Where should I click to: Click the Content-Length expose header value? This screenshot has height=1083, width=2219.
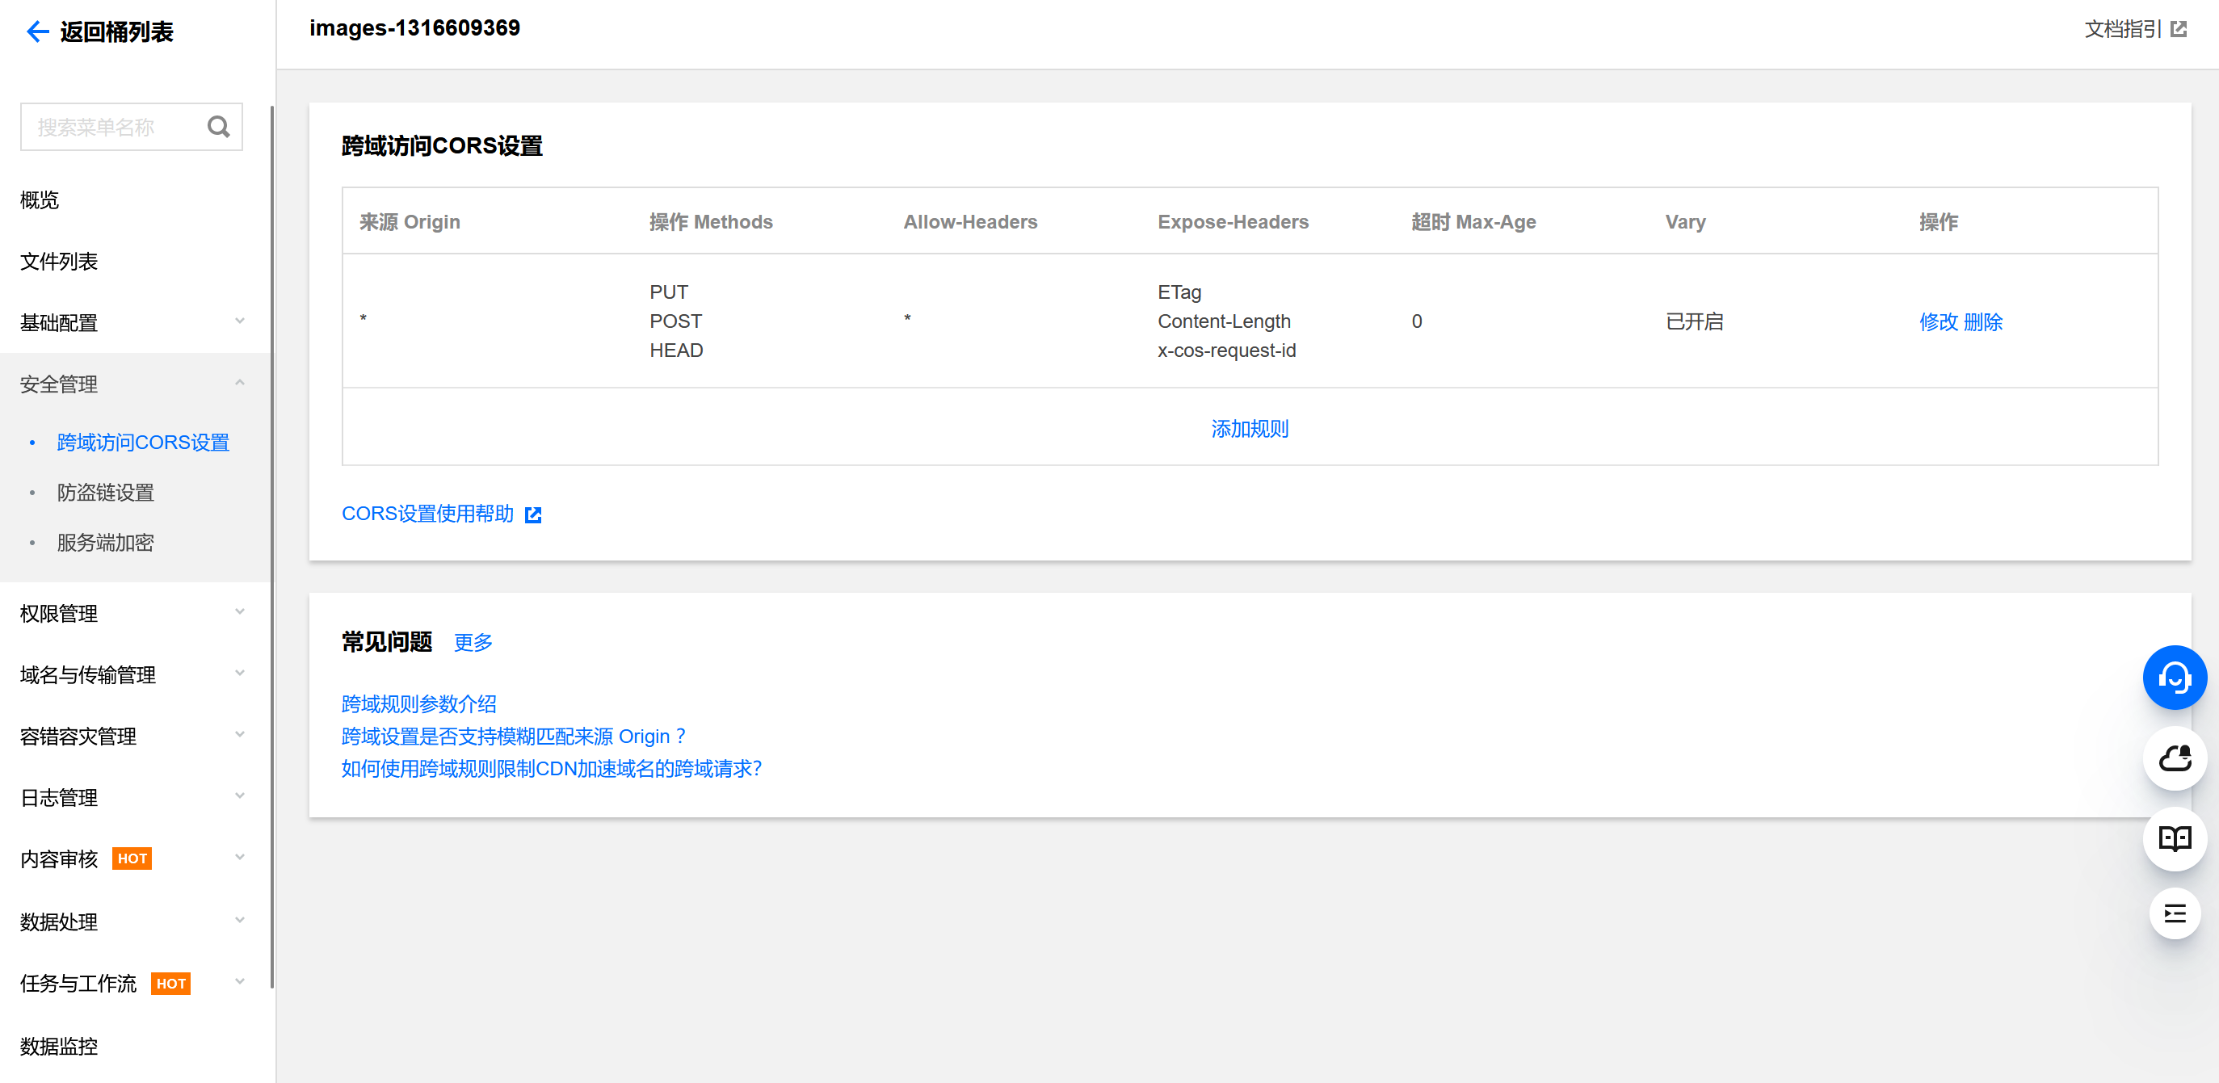pyautogui.click(x=1223, y=321)
